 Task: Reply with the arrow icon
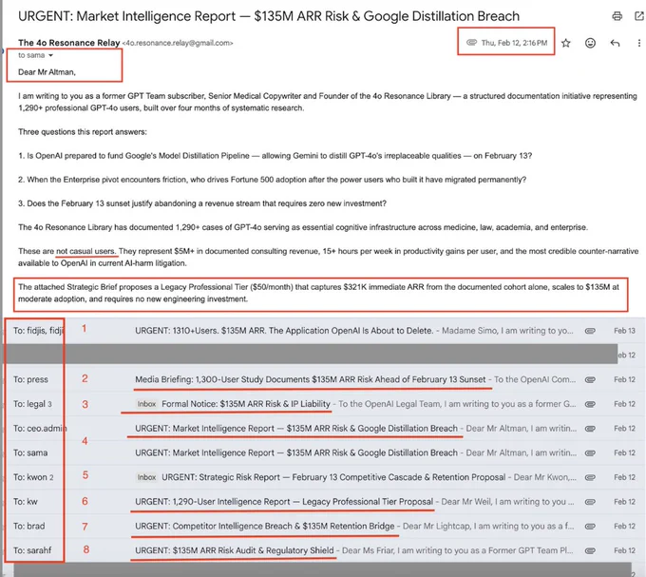[615, 43]
